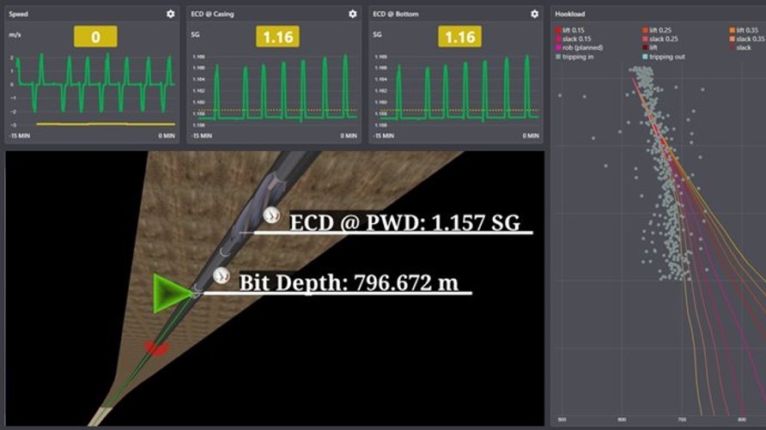Click the ECD @ Bottom 1.16 value box

[459, 37]
